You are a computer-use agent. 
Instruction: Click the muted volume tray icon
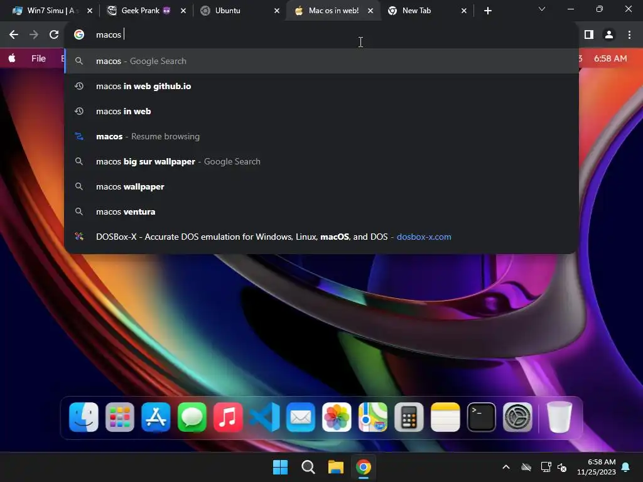(562, 467)
